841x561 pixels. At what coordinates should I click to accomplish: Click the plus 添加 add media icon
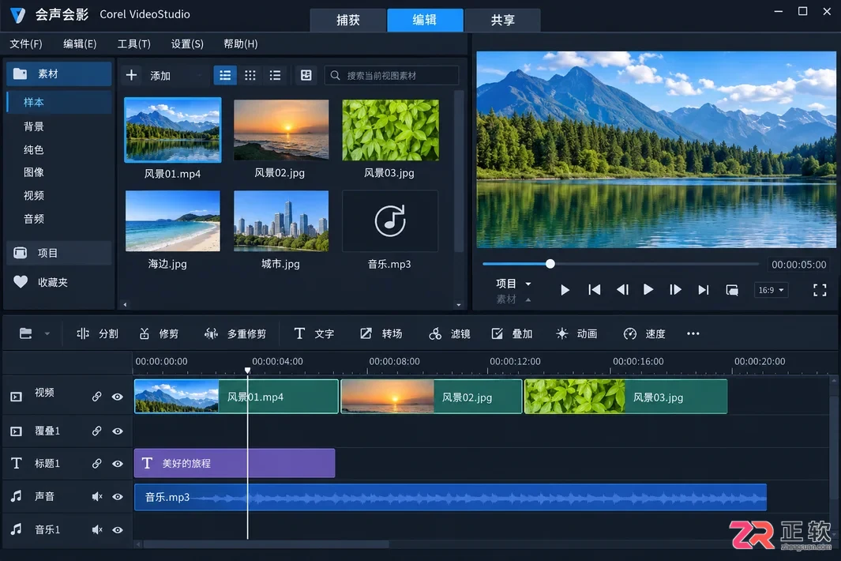point(131,75)
